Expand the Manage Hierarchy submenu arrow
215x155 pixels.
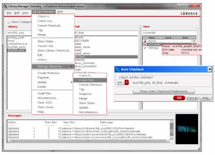pos(72,66)
